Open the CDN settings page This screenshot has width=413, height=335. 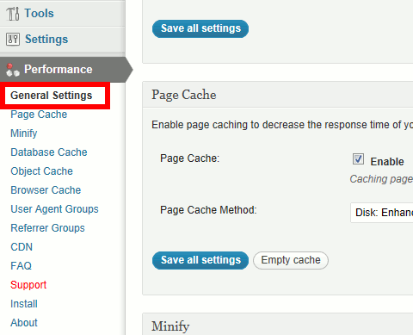tap(22, 247)
